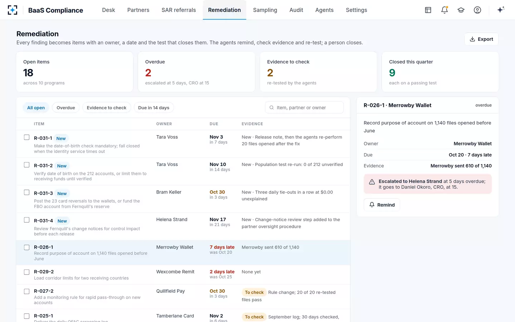Tick the checkbox for R-025-1
515x322 pixels.
pyautogui.click(x=26, y=316)
